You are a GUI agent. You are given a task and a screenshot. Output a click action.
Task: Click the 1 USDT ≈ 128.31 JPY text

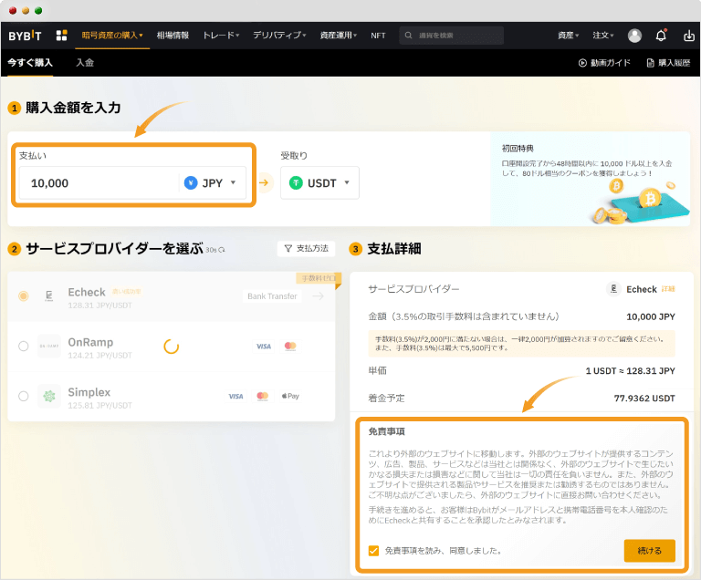[631, 371]
